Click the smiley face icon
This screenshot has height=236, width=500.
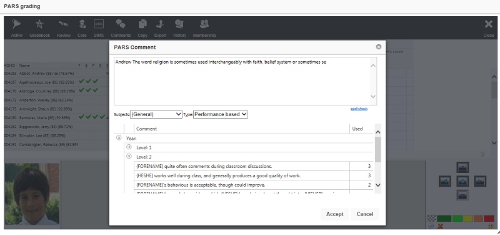[491, 226]
